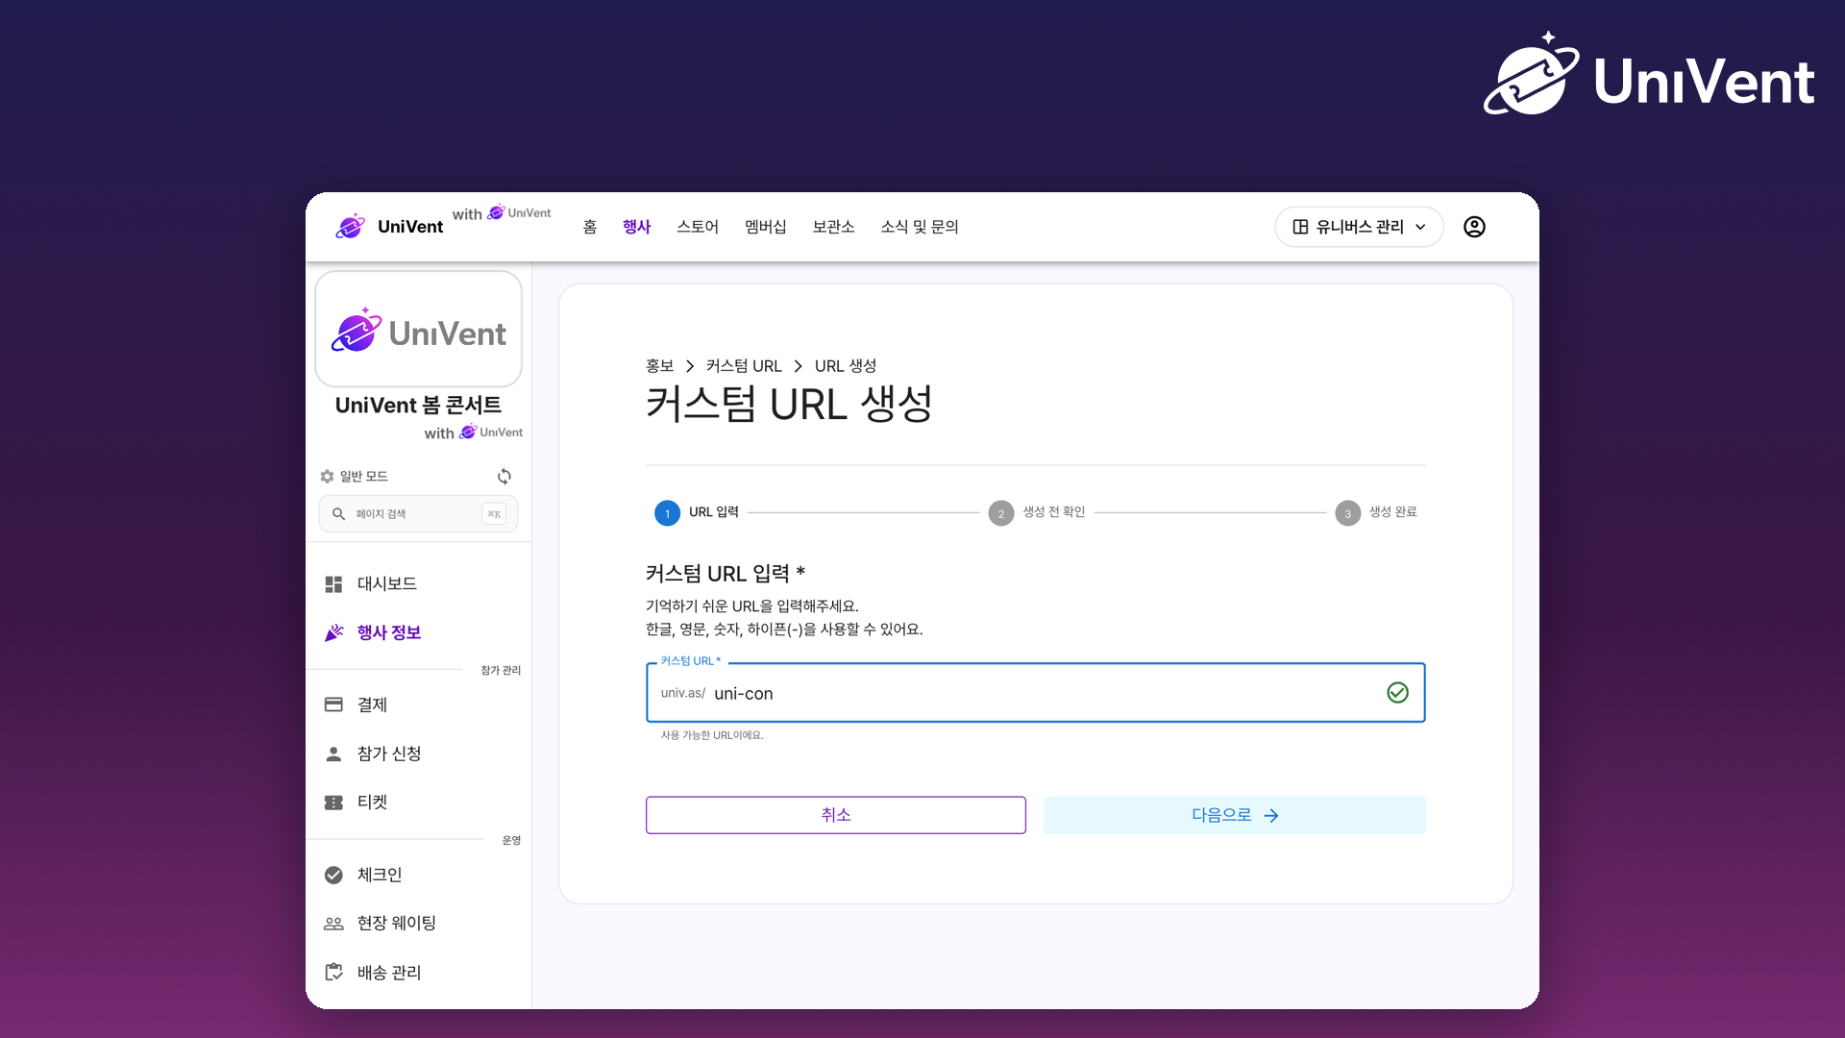The height and width of the screenshot is (1038, 1845).
Task: Open 티켓 sidebar item
Action: pyautogui.click(x=418, y=802)
